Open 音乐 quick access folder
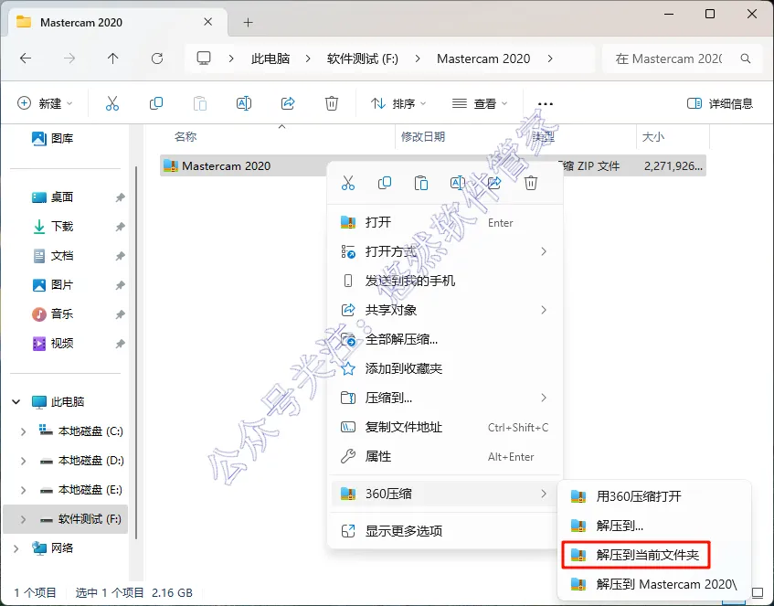Image resolution: width=774 pixels, height=606 pixels. tap(52, 314)
